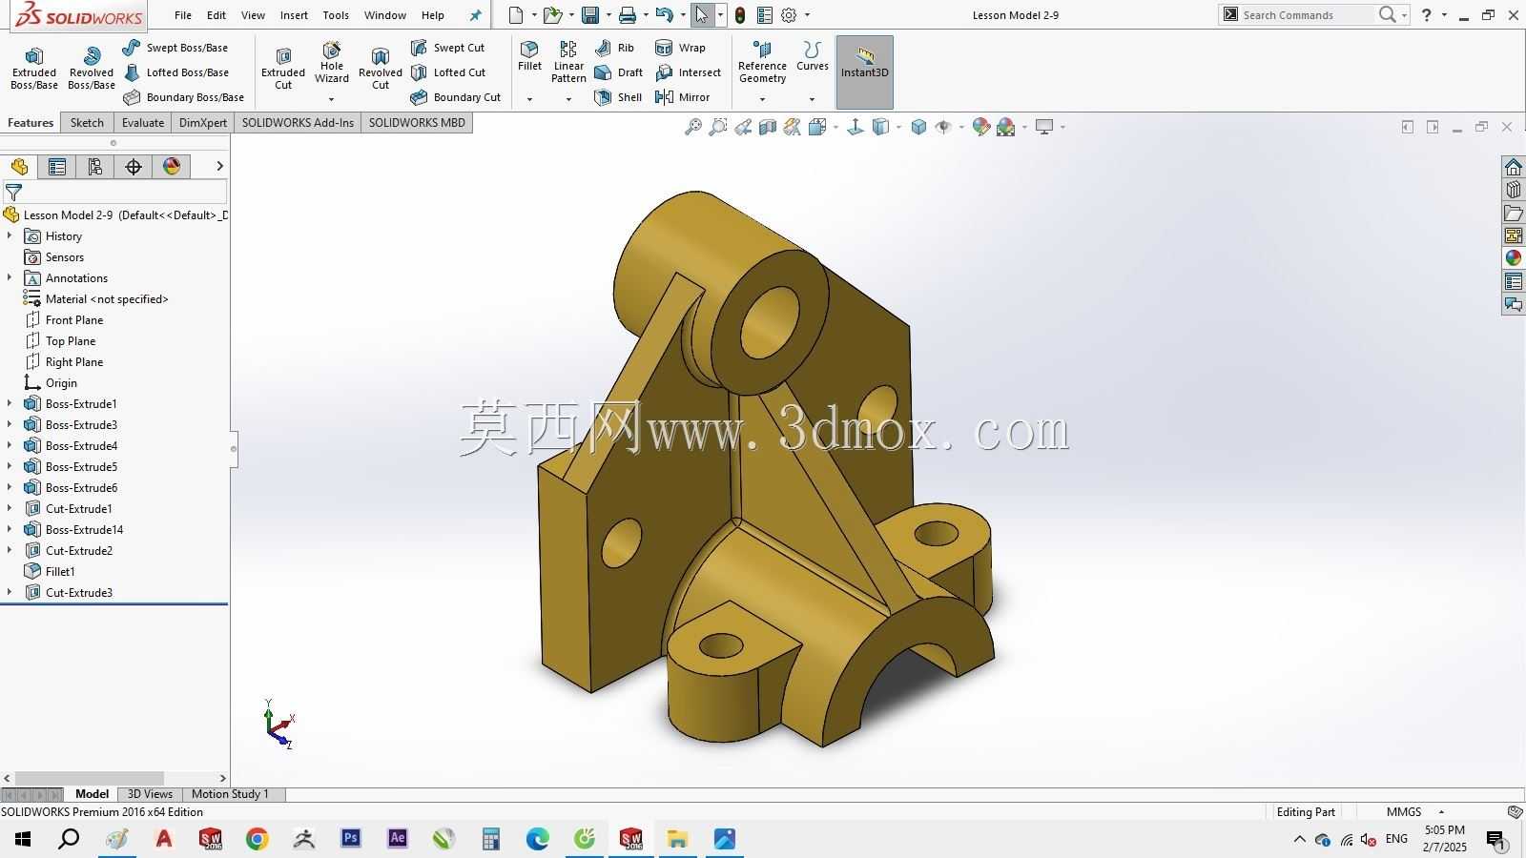
Task: Open SolidWorks Resources task pane icon
Action: 1514,167
